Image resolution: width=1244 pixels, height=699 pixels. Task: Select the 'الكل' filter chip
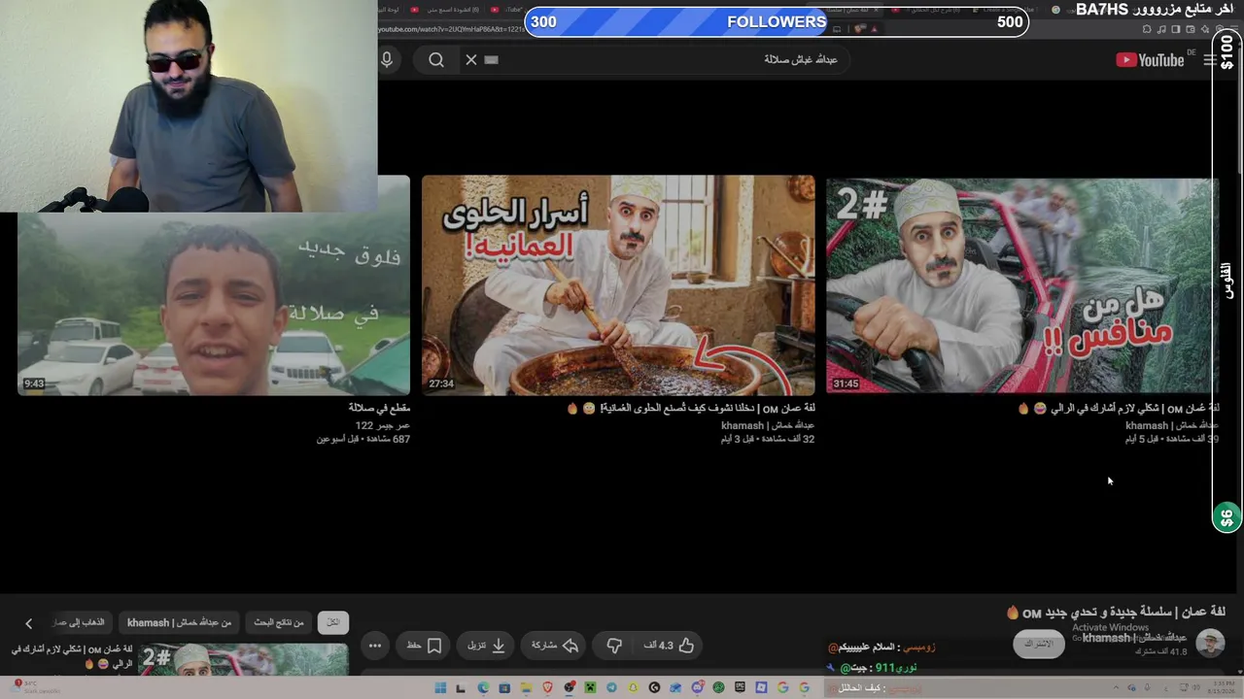[333, 622]
